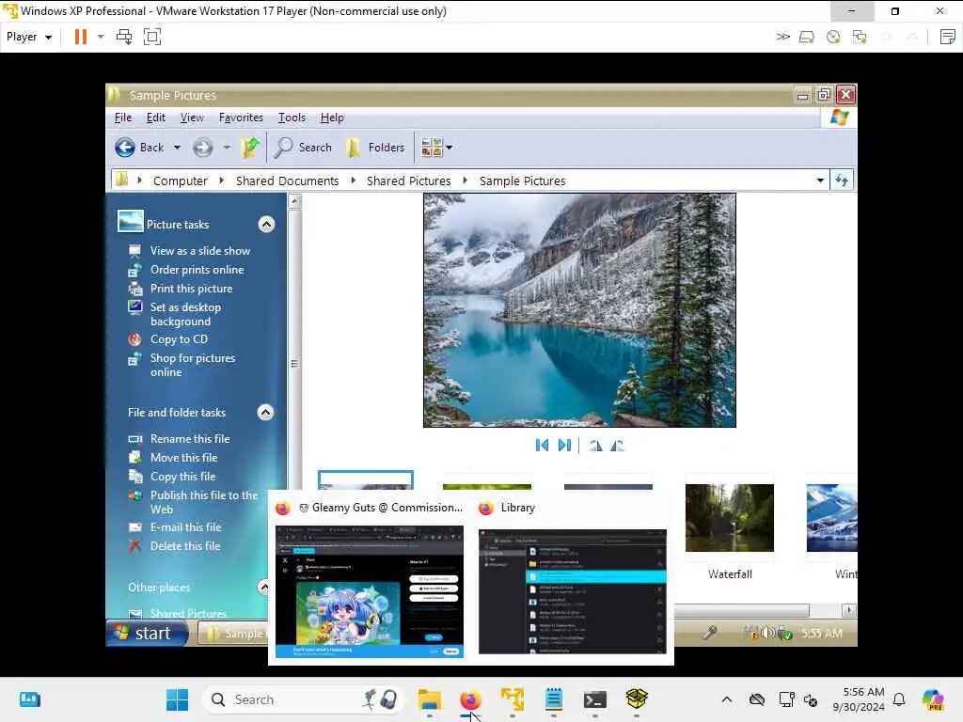963x722 pixels.
Task: Open the VMware notes/messages icon
Action: (x=948, y=37)
